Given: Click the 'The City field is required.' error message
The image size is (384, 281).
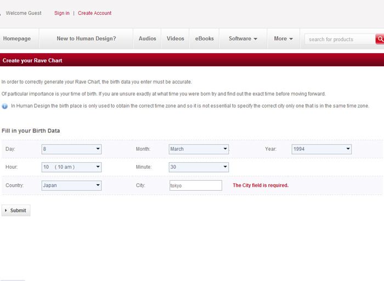Looking at the screenshot, I should pyautogui.click(x=261, y=185).
